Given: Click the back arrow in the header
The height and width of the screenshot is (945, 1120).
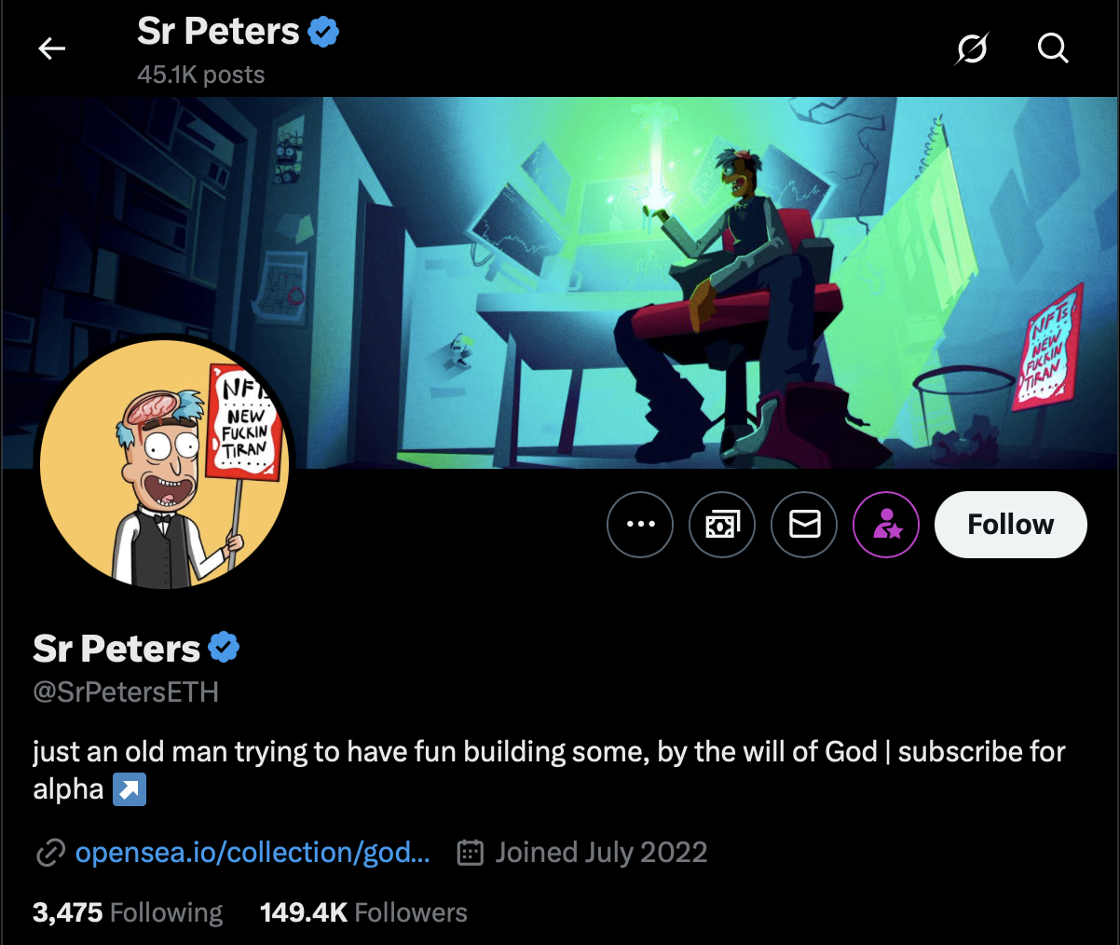Looking at the screenshot, I should (51, 48).
